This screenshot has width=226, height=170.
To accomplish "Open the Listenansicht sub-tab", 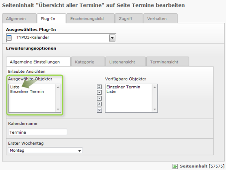I will tap(126, 62).
